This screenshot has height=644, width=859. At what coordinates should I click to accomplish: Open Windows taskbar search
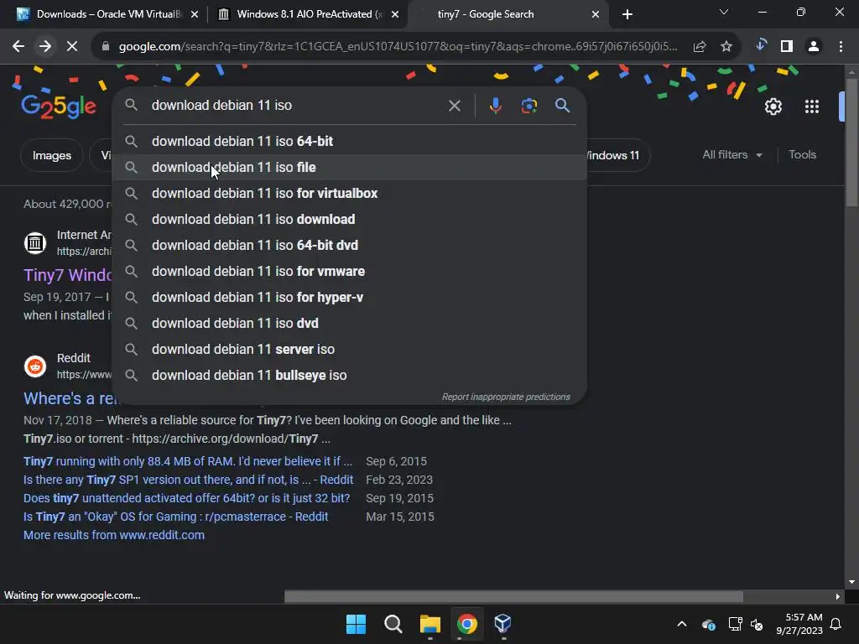point(393,624)
